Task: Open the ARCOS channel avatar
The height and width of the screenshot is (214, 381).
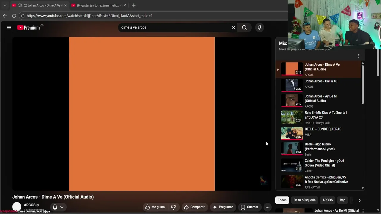Action: 17,207
